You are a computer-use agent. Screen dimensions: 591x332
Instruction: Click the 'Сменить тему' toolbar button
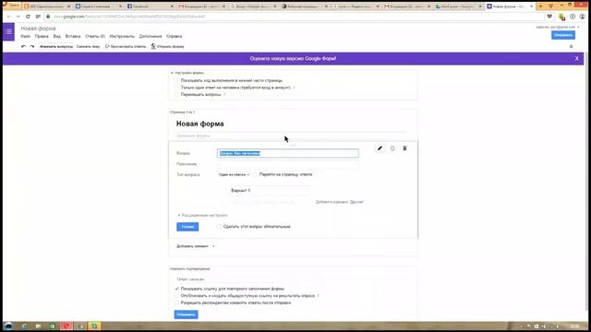[89, 46]
